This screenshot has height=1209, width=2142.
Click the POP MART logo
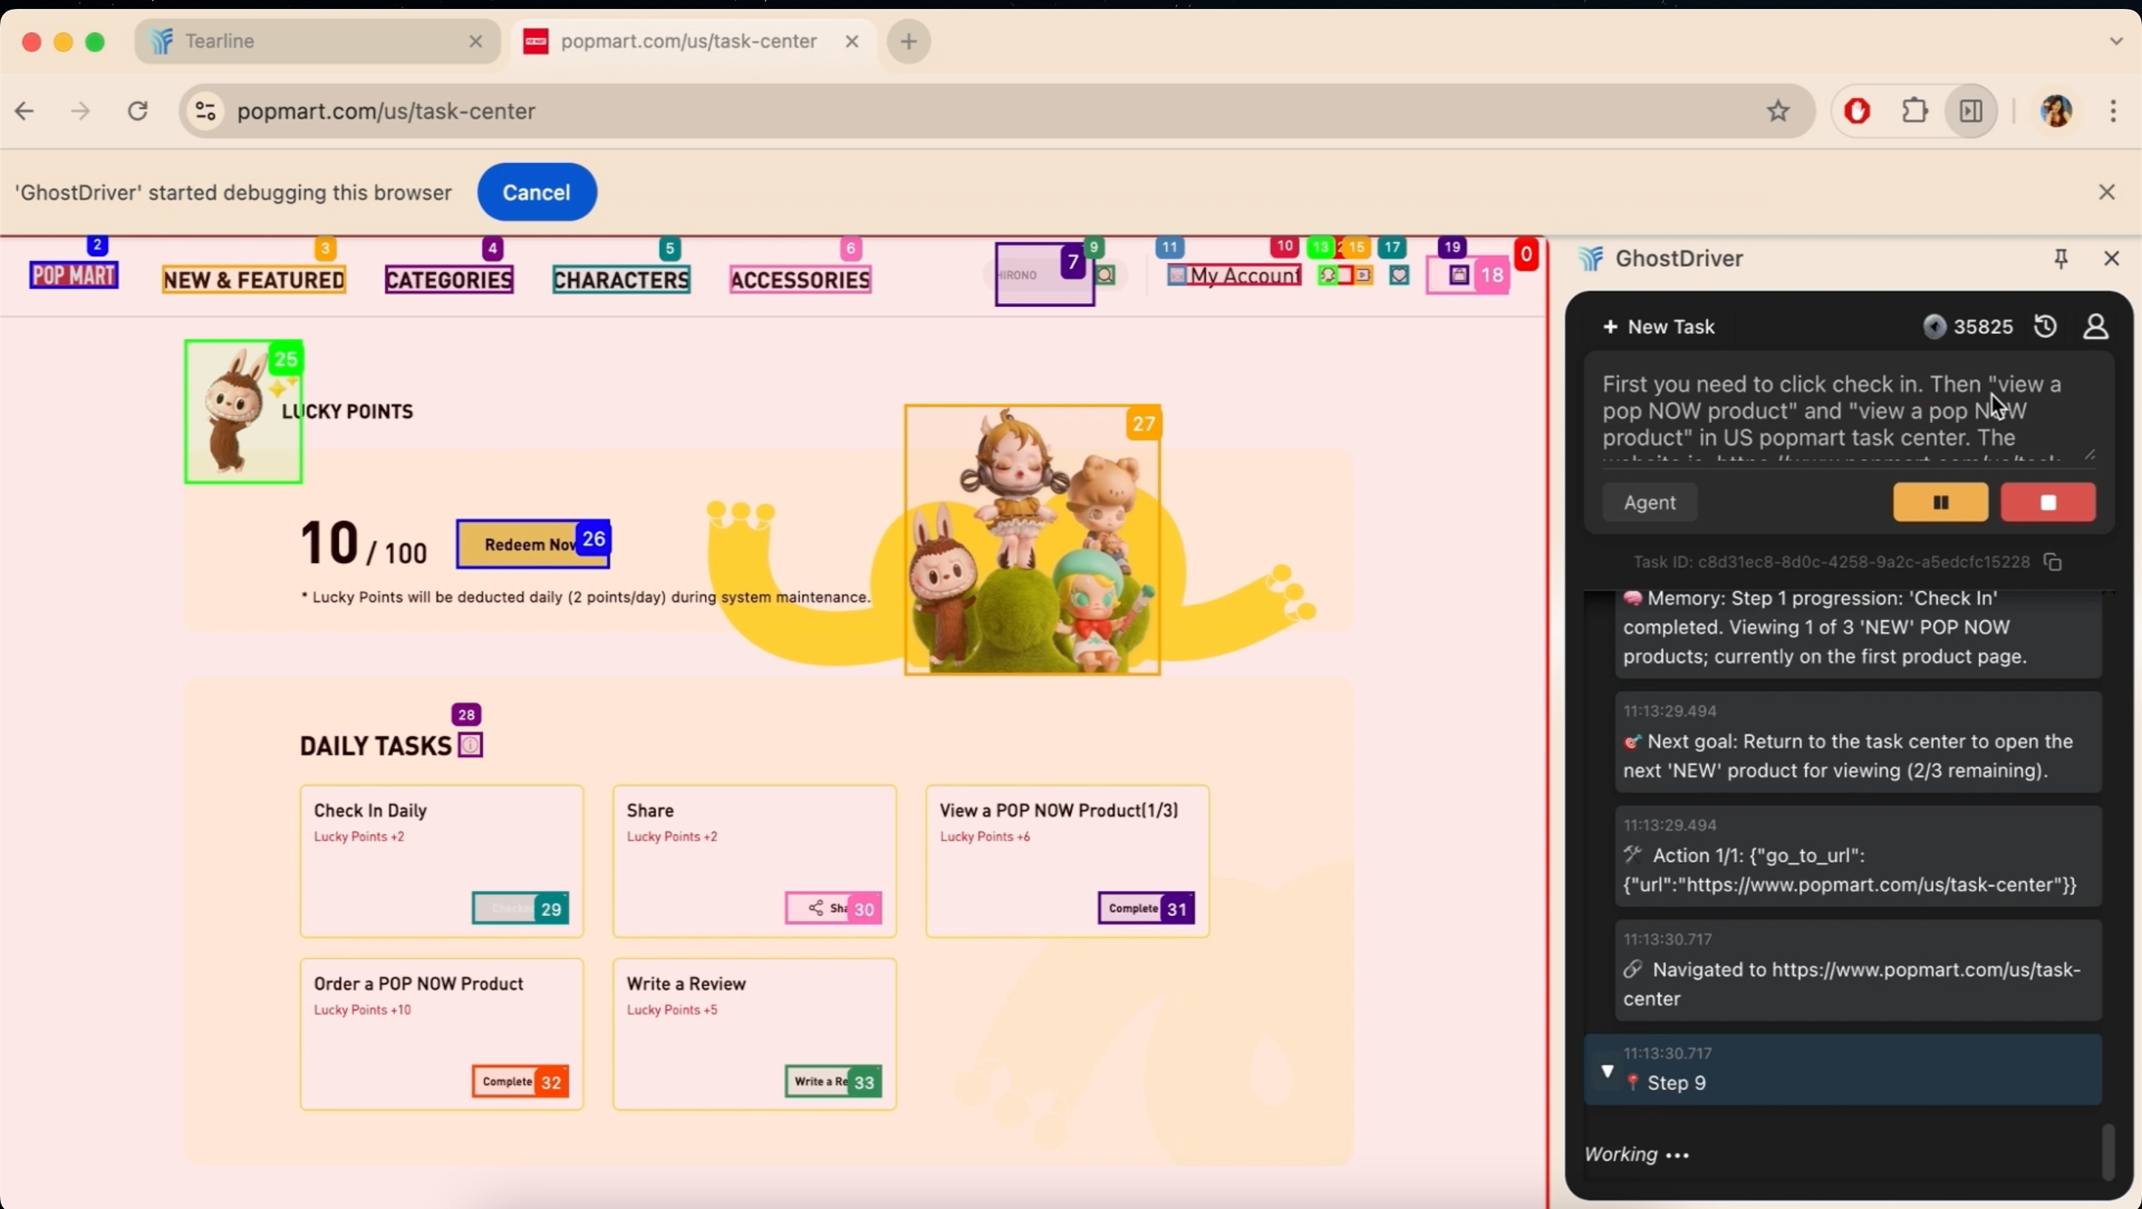coord(74,274)
